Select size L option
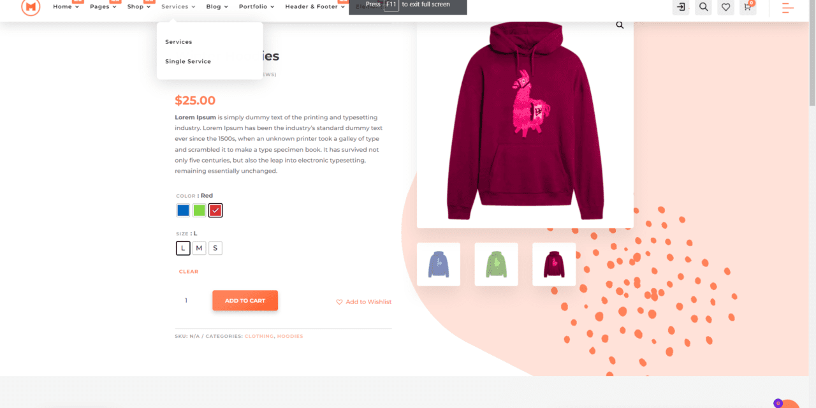The image size is (816, 408). (x=183, y=248)
